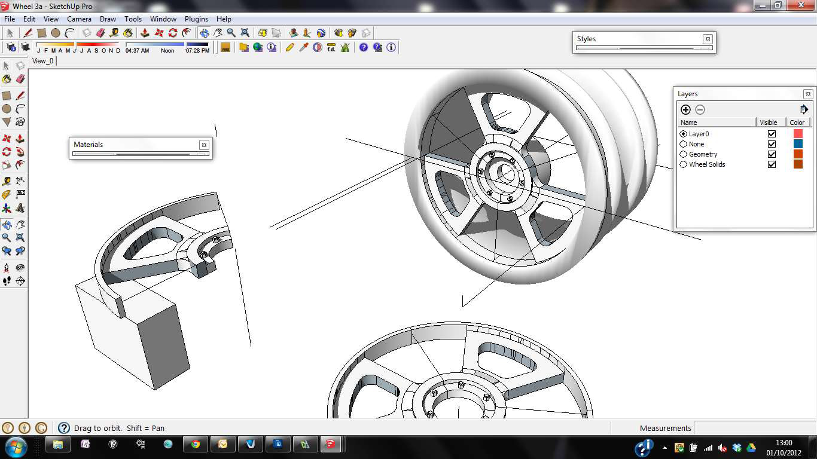
Task: Click the f.d. plugin toolbar icon
Action: point(331,47)
